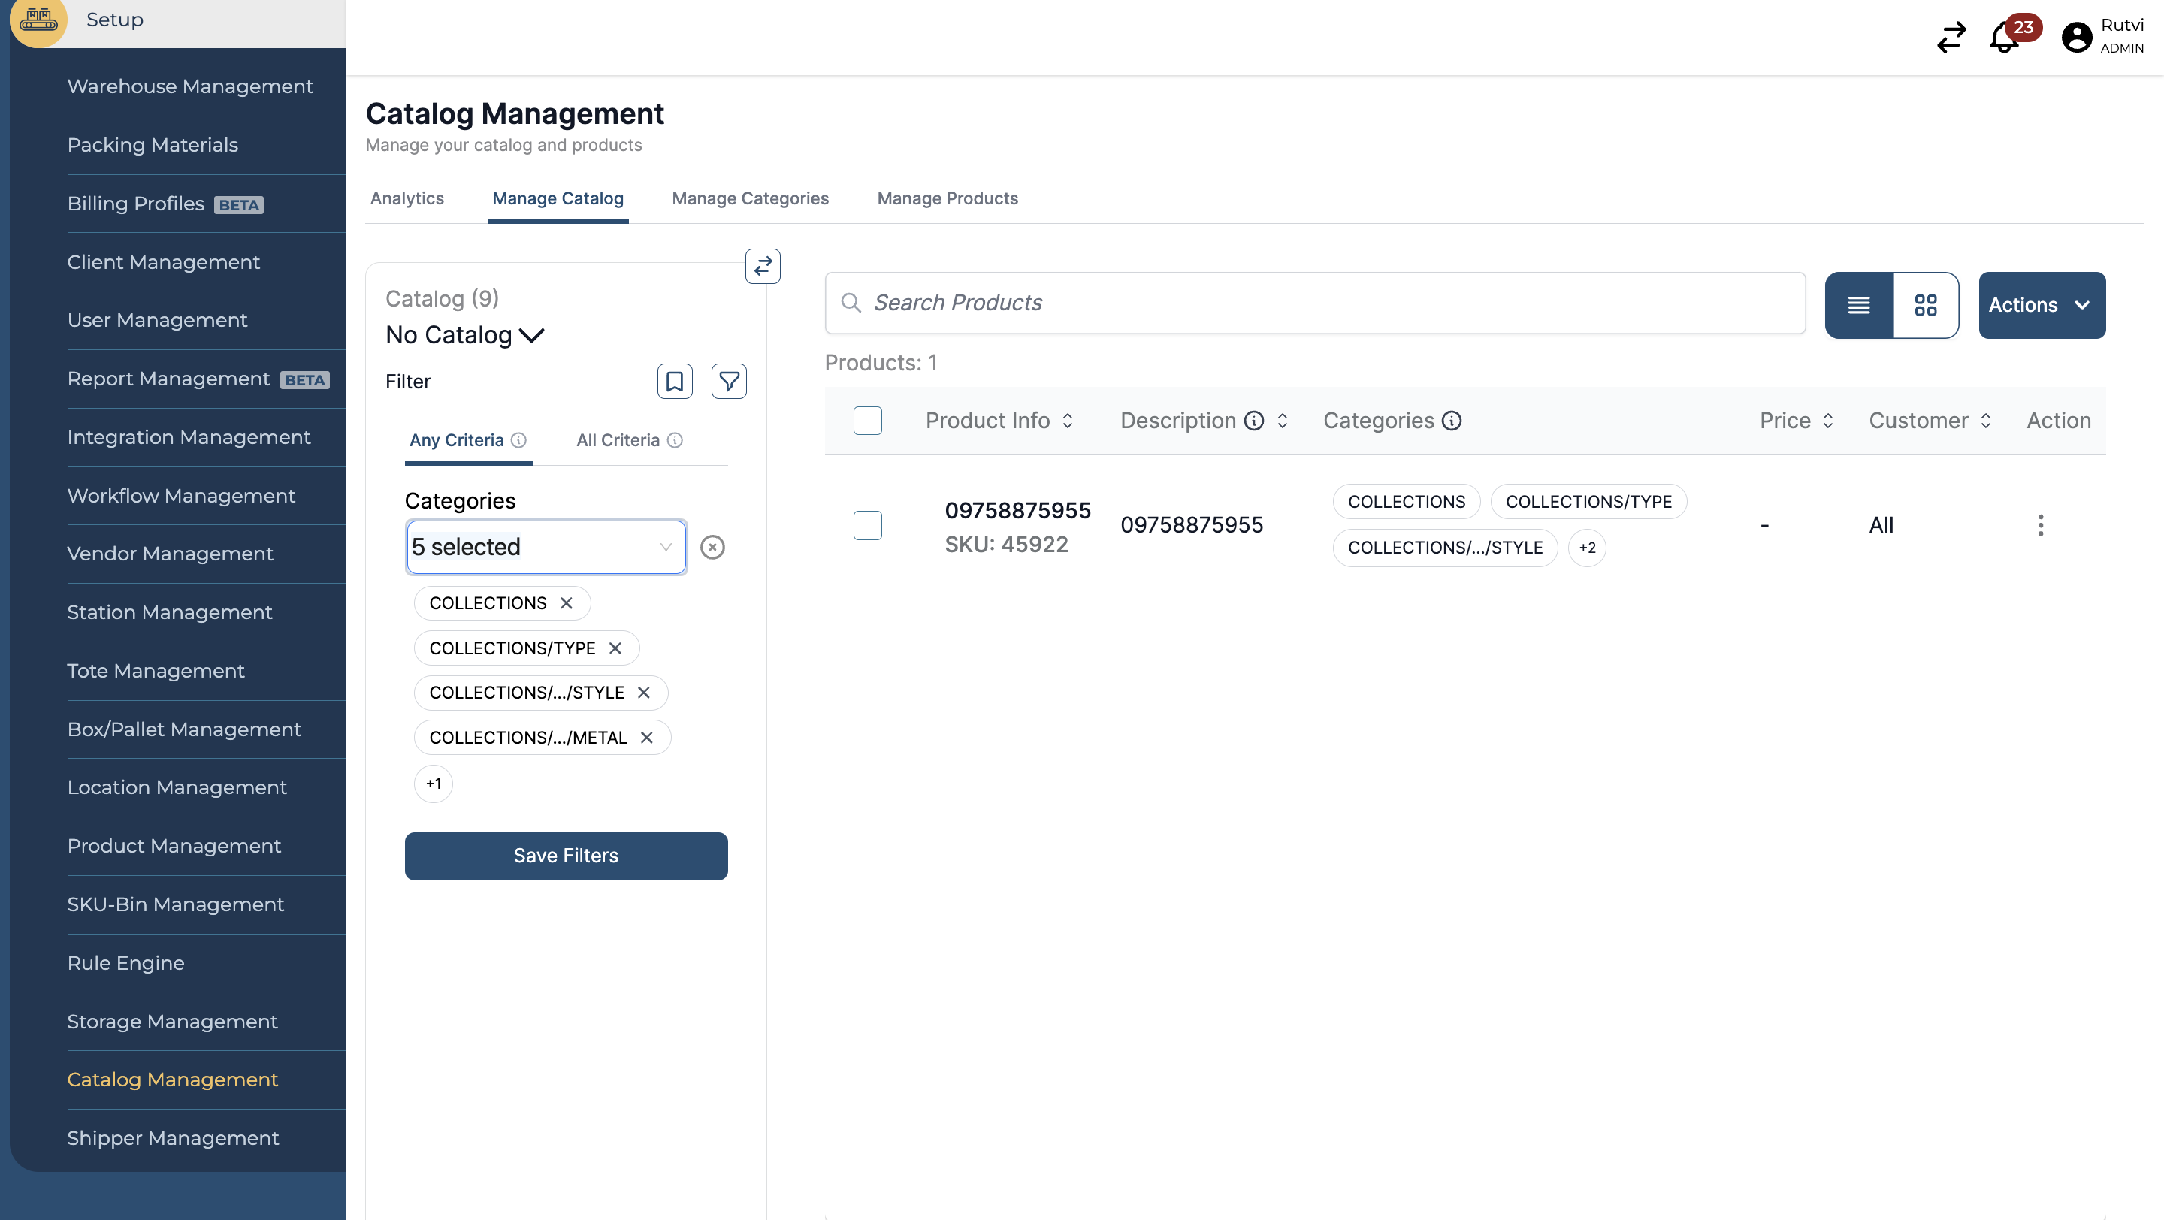The height and width of the screenshot is (1220, 2164).
Task: Tick the select-all checkbox in table header
Action: [x=867, y=421]
